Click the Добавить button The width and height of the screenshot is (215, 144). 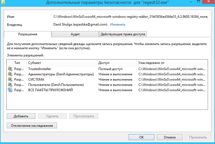21,116
